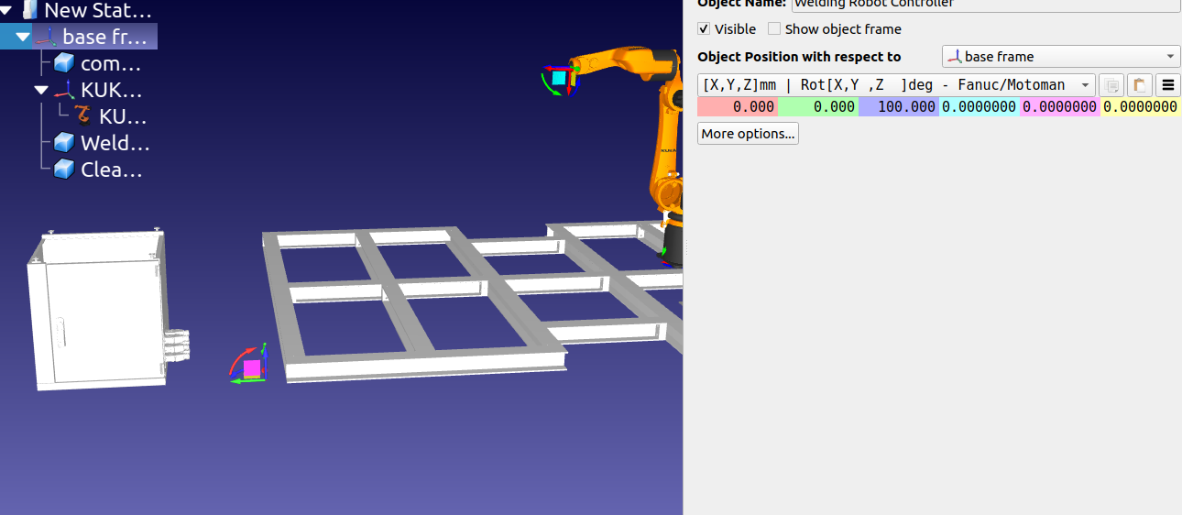Click the copy pose icon button
1182x515 pixels.
coord(1111,85)
